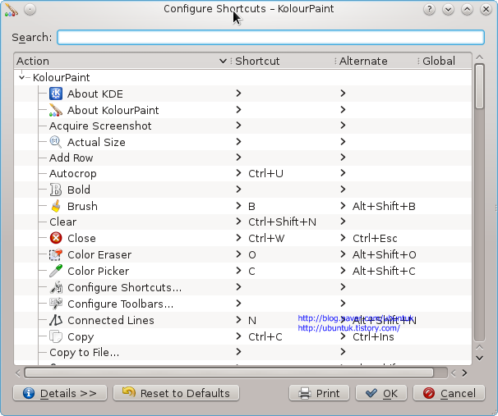Image resolution: width=498 pixels, height=416 pixels.
Task: Expand alternate chevron for Bold row
Action: (x=343, y=190)
